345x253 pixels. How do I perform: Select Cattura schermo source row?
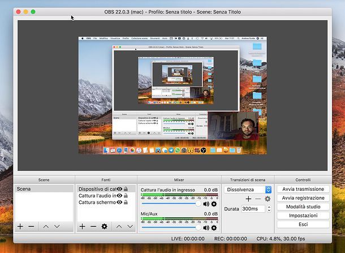(106, 202)
